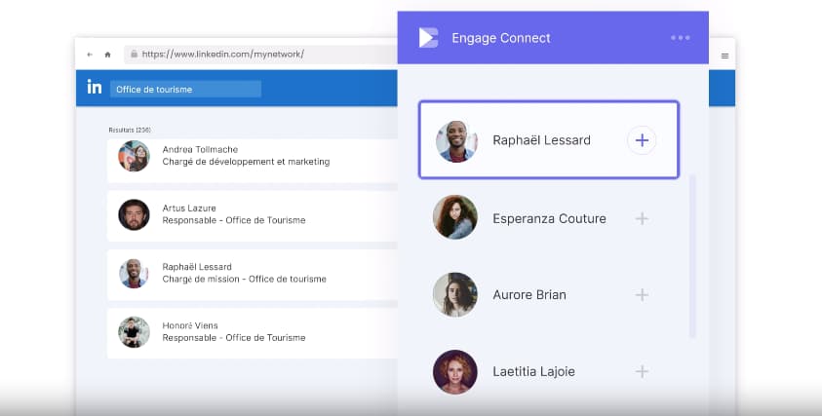Click Raphaël Lessard's avatar in Engage Connect
The height and width of the screenshot is (416, 822).
pos(456,141)
